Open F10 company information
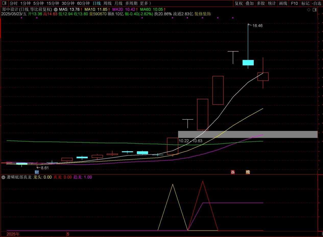This screenshot has height=237, width=323. point(294,3)
